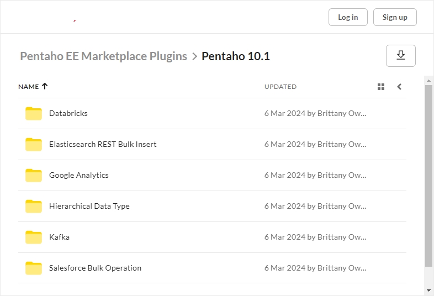Image resolution: width=434 pixels, height=296 pixels.
Task: Collapse the details panel chevron
Action: 399,87
